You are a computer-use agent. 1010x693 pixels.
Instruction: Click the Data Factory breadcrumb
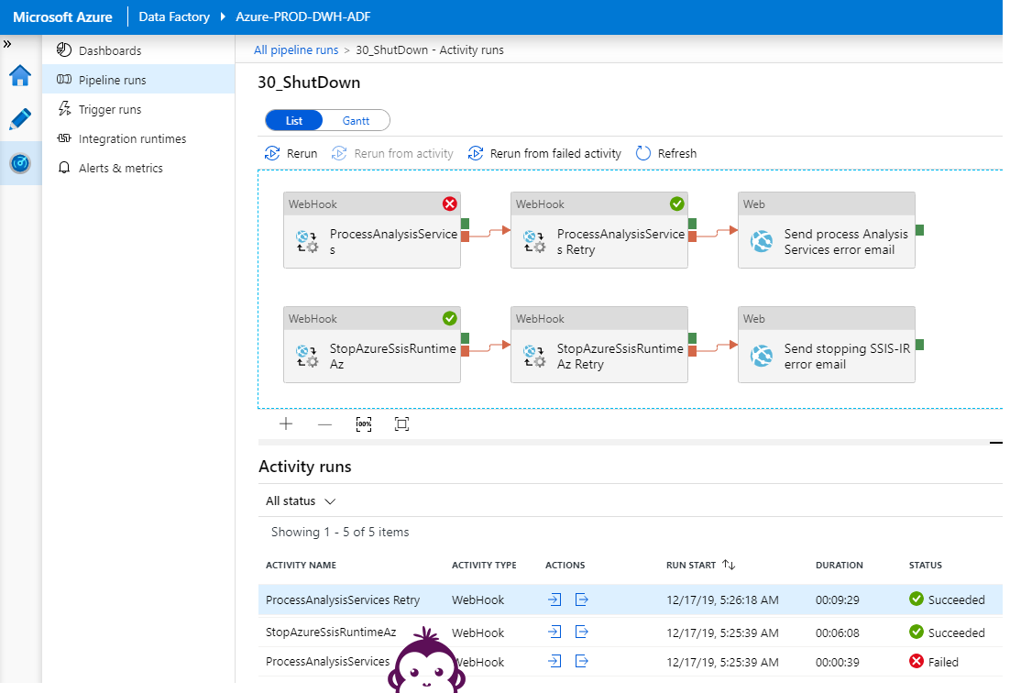(x=174, y=16)
